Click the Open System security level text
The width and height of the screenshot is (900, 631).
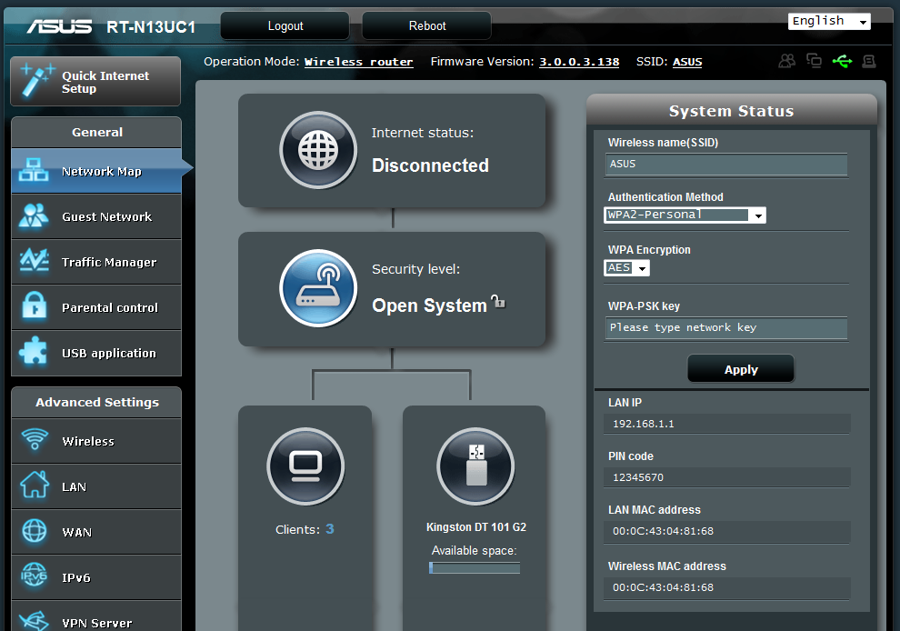(x=429, y=305)
